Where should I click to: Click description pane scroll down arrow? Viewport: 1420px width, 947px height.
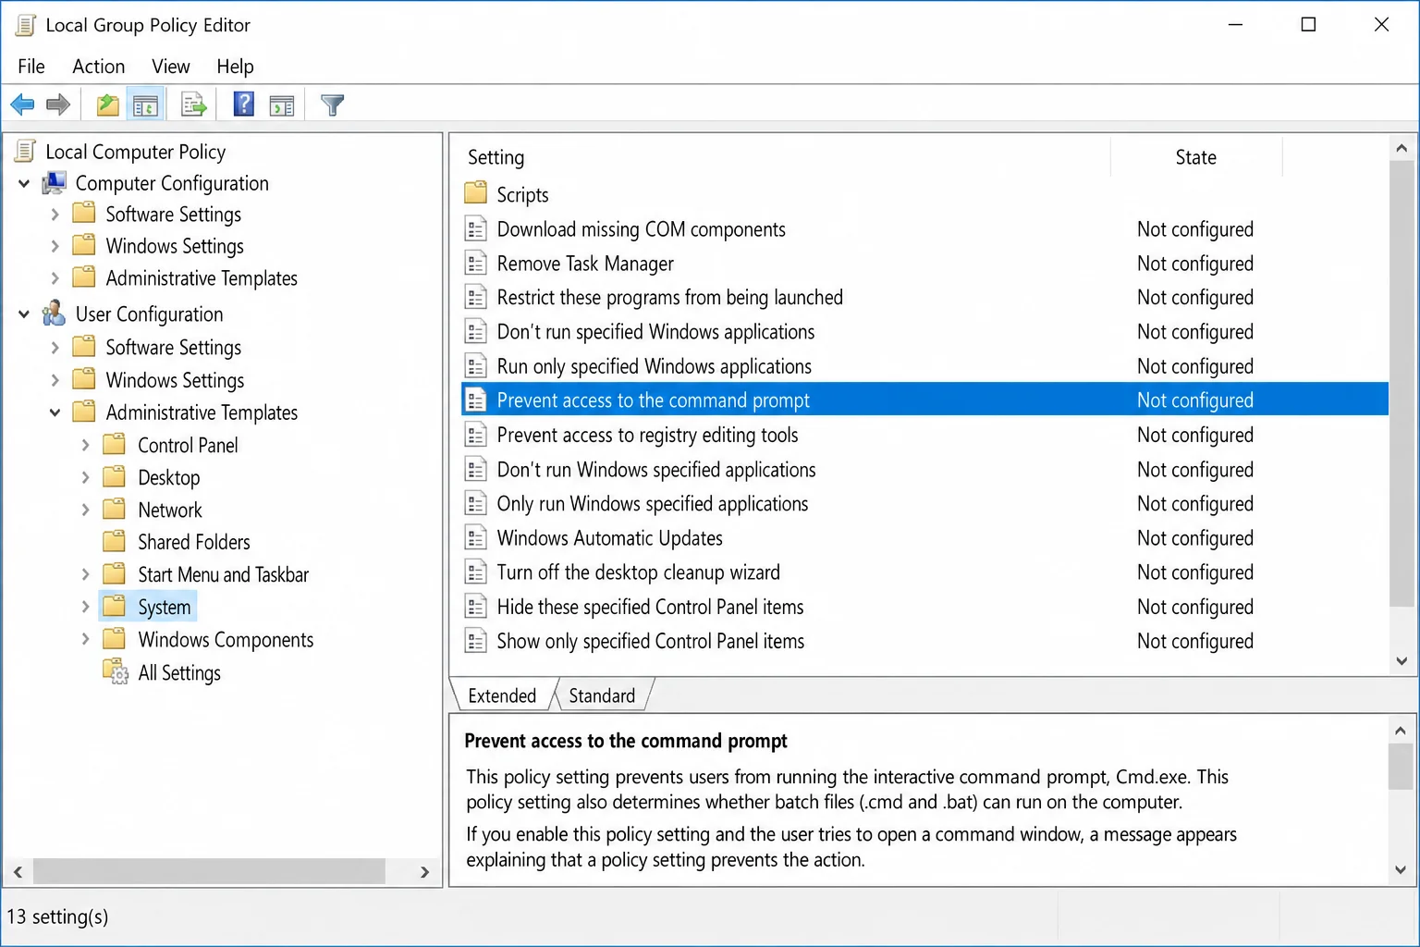pos(1401,869)
